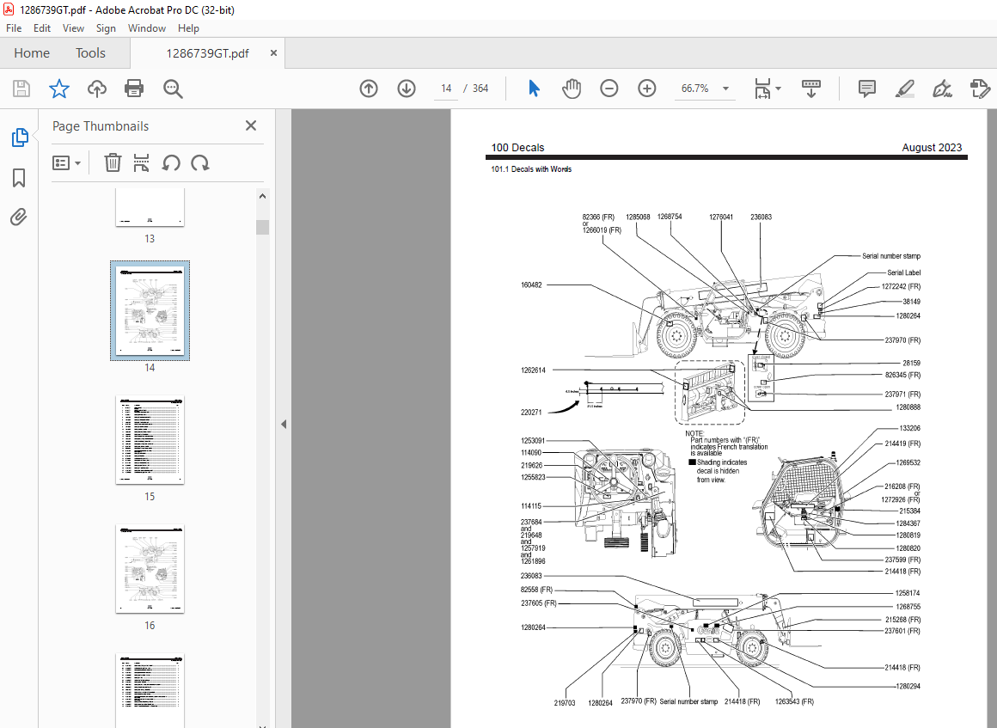Click the page number input field
The width and height of the screenshot is (997, 728).
446,89
